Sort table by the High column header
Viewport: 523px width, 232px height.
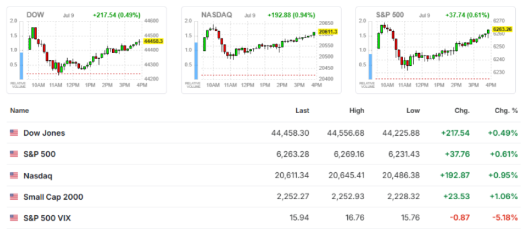(356, 111)
